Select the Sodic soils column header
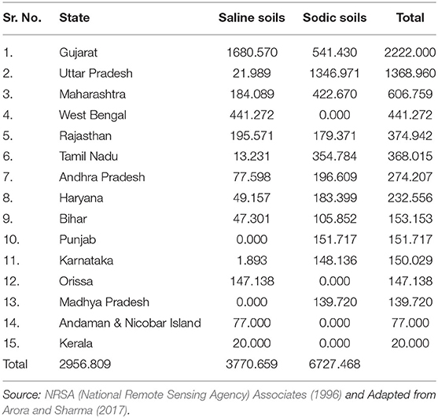This screenshot has height=418, width=438. click(x=335, y=17)
